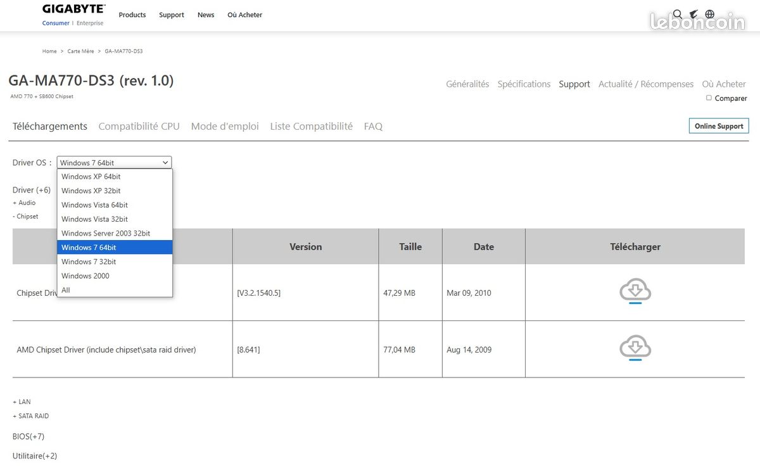This screenshot has width=760, height=468.
Task: Open the Driver OS dropdown
Action: pos(114,162)
